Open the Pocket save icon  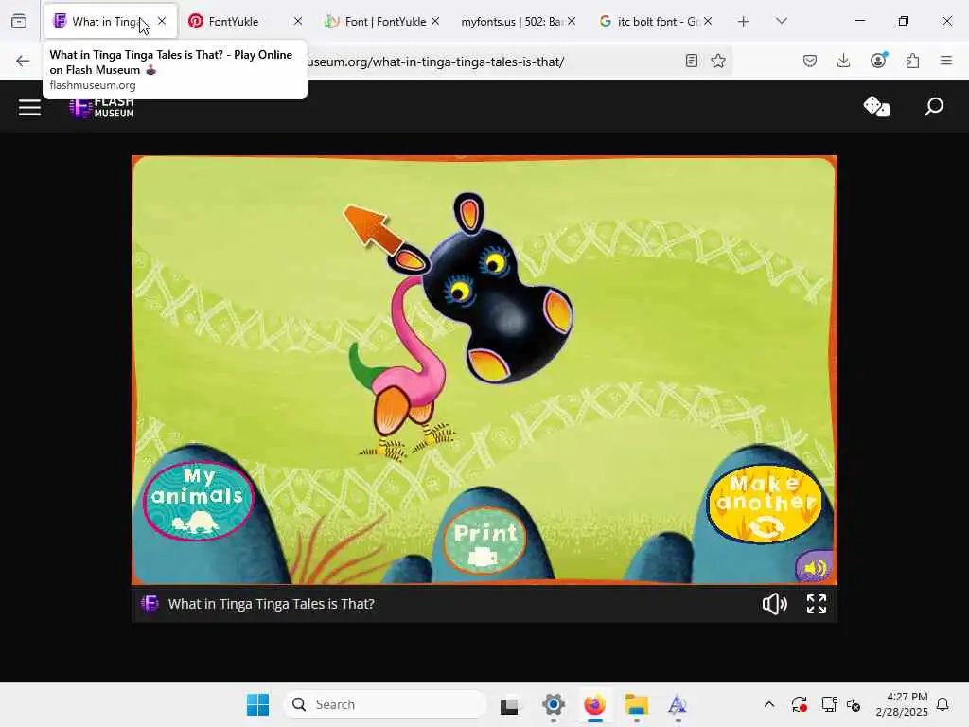810,61
